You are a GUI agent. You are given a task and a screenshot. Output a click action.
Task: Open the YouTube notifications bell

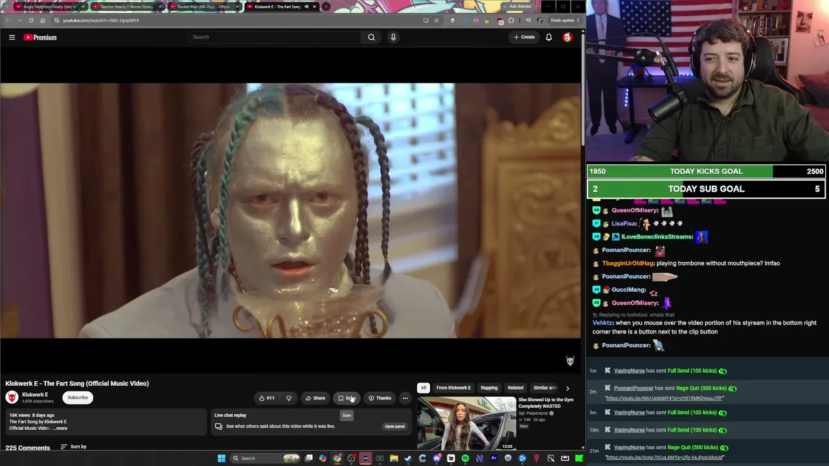[x=549, y=37]
